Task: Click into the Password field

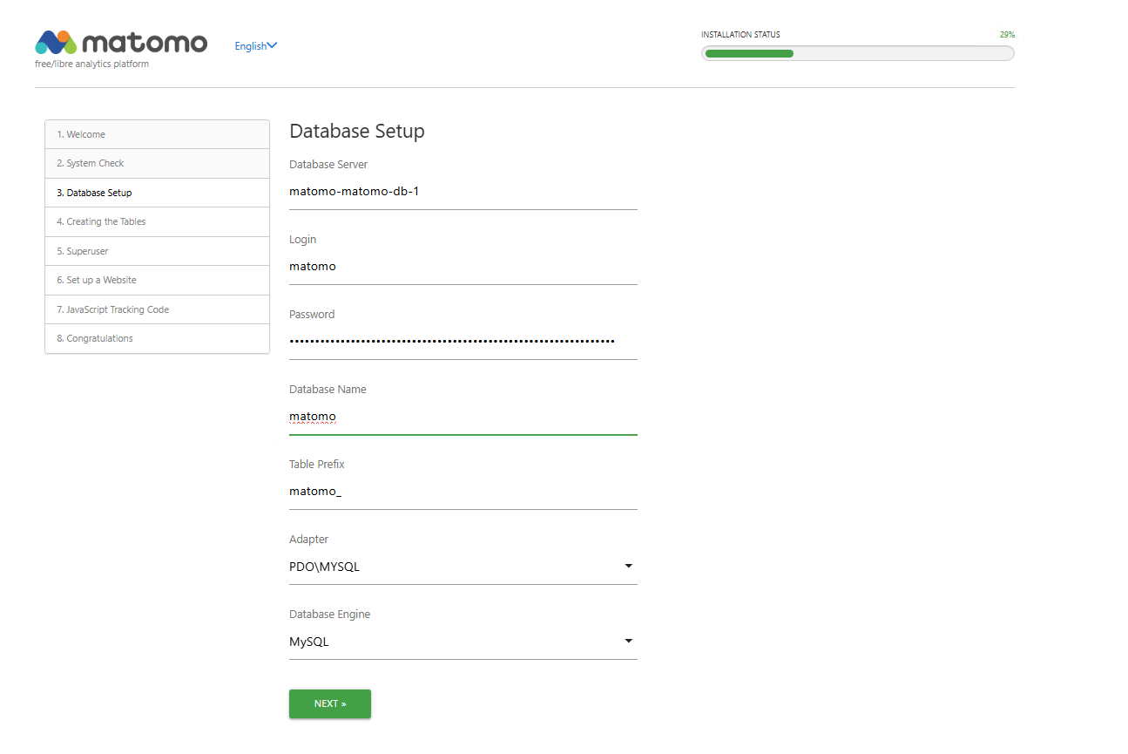Action: [x=463, y=342]
